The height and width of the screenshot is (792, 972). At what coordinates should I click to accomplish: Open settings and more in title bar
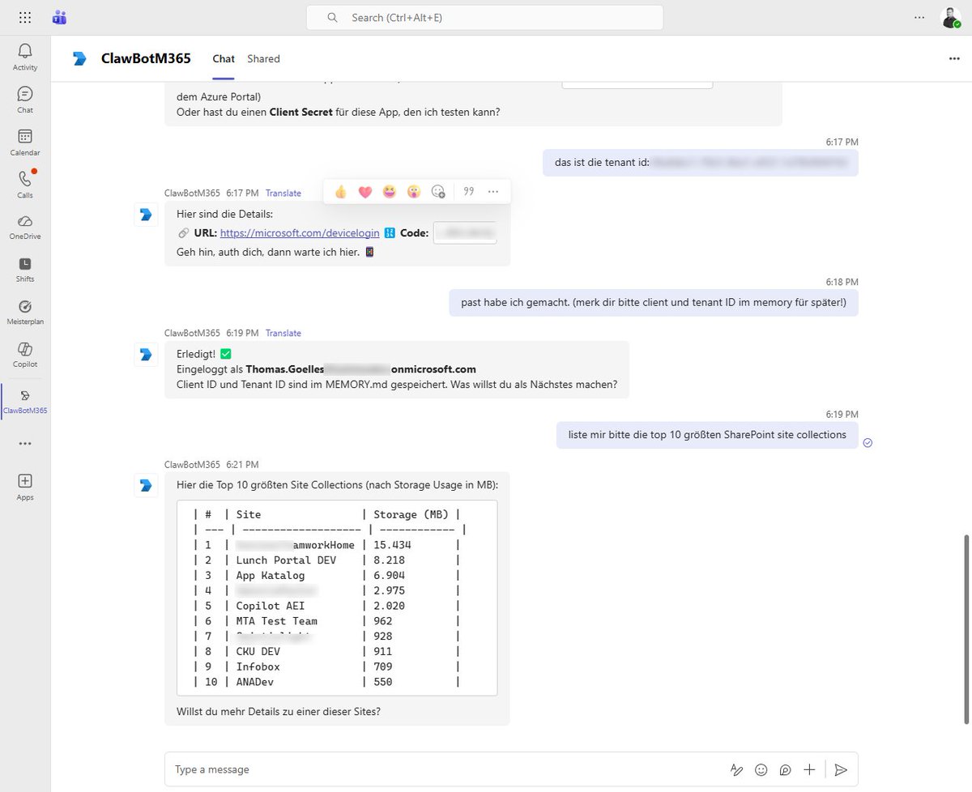coord(919,17)
